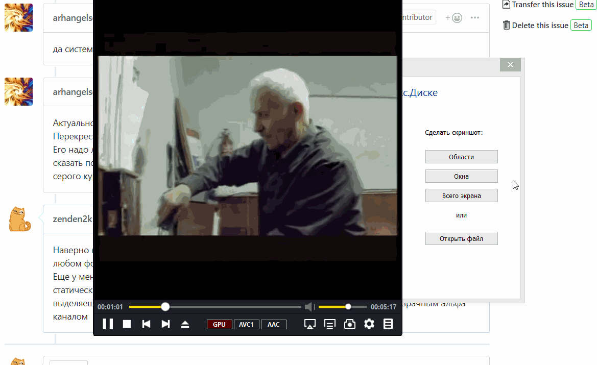This screenshot has width=597, height=365.
Task: Click Delete this issue link
Action: [540, 26]
